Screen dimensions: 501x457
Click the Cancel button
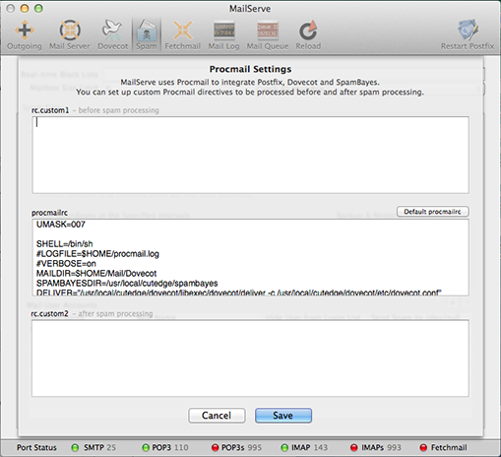point(217,416)
